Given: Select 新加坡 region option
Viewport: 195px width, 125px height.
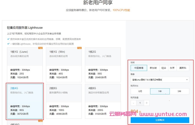Looking at the screenshot, I should 153,68.
